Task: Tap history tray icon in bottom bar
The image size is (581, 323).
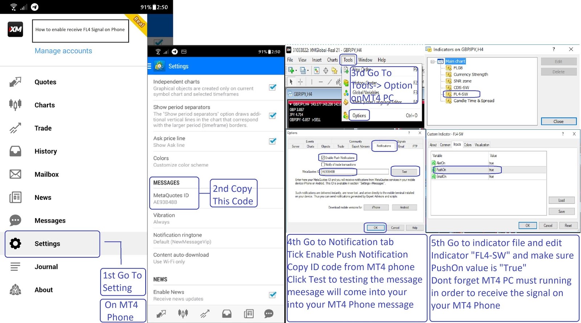Action: [227, 314]
